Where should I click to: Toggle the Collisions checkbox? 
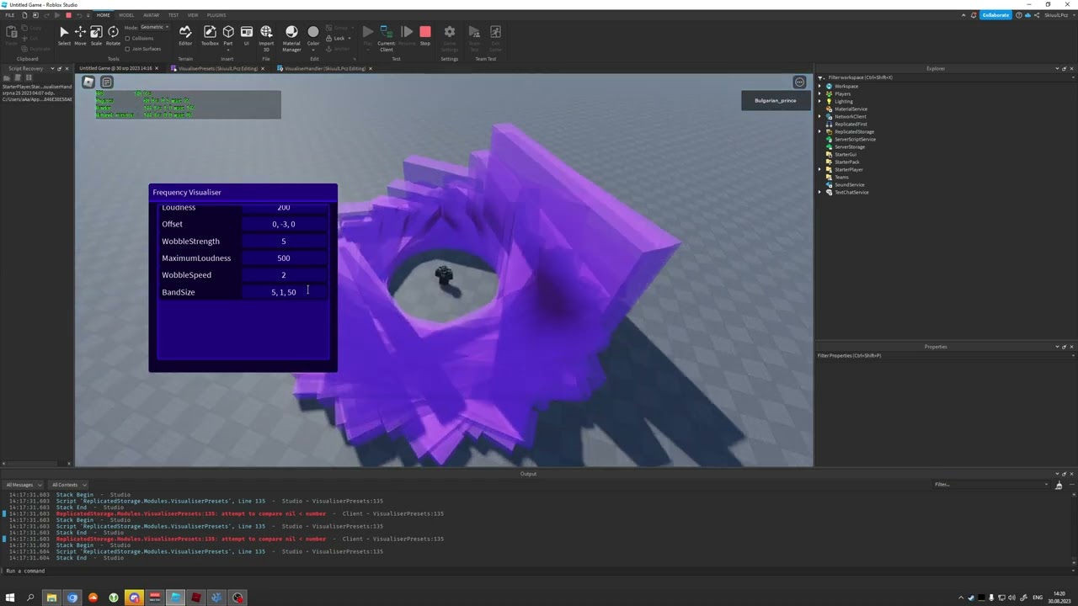tap(127, 38)
